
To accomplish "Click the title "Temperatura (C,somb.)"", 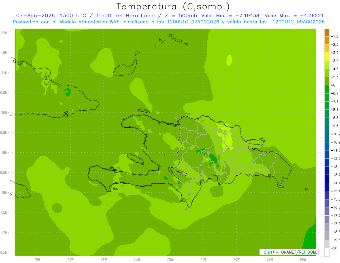I will [x=173, y=6].
